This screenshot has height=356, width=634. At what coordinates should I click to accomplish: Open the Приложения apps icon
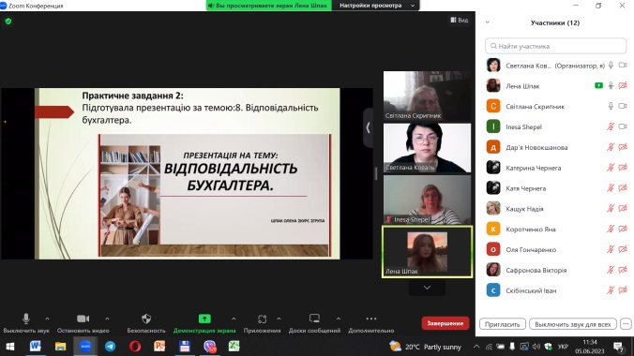coord(262,319)
